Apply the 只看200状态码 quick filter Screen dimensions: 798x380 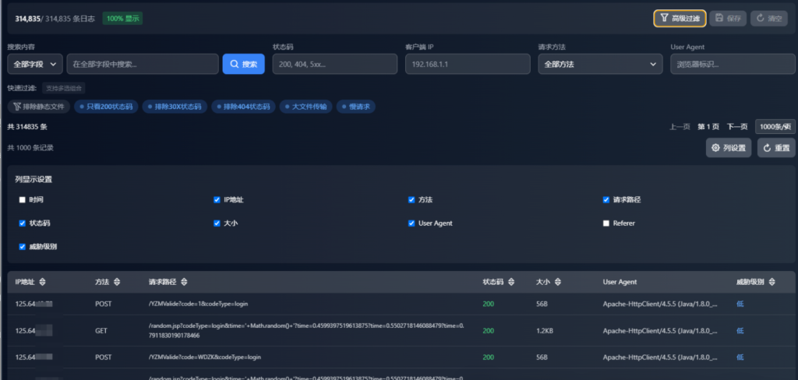[x=105, y=106]
